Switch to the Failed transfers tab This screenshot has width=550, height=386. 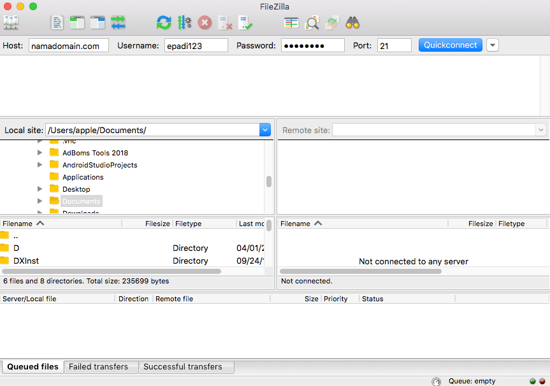point(98,367)
